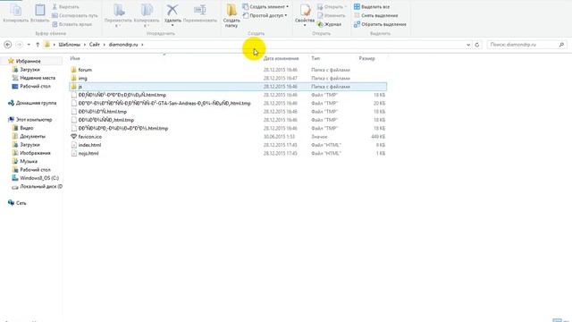Select Загрузки under Избранное

pyautogui.click(x=29, y=70)
